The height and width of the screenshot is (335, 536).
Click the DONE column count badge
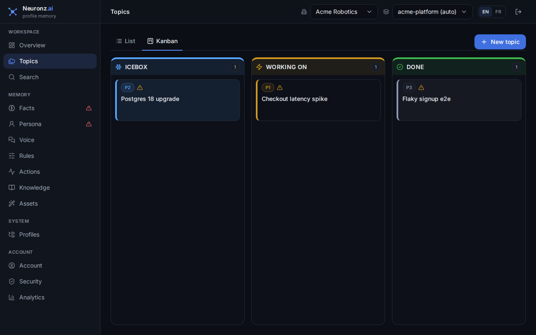point(516,67)
